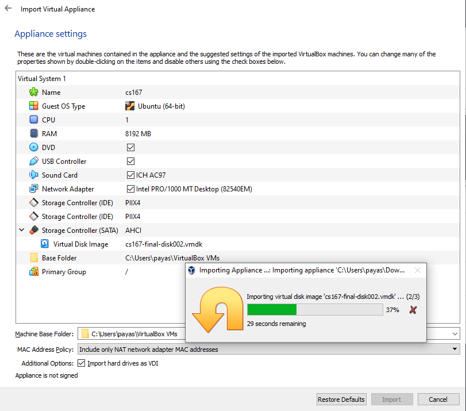Screen dimensions: 466x411
Task: Open the Machine Base Folder dropdown arrow
Action: [x=455, y=333]
